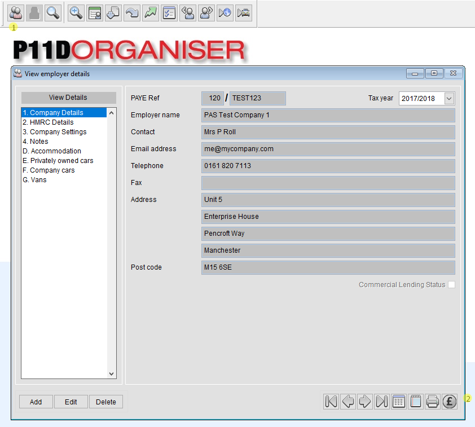Click the Employer name field

[328, 115]
